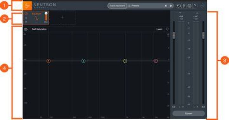The image size is (229, 120).
Task: Click the orange Neutron logo icon
Action: click(x=27, y=6)
